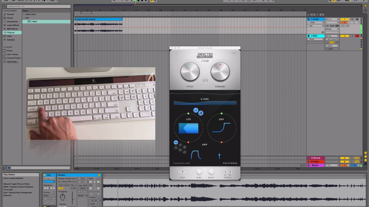The height and width of the screenshot is (207, 369).
Task: Expand Audio Units folder
Action: pyautogui.click(x=24, y=14)
